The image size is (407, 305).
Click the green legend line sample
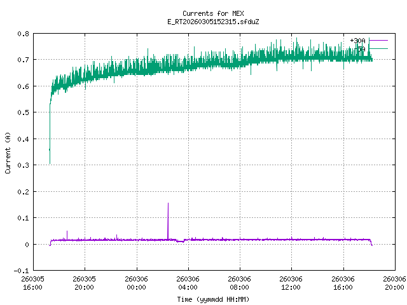[378, 48]
